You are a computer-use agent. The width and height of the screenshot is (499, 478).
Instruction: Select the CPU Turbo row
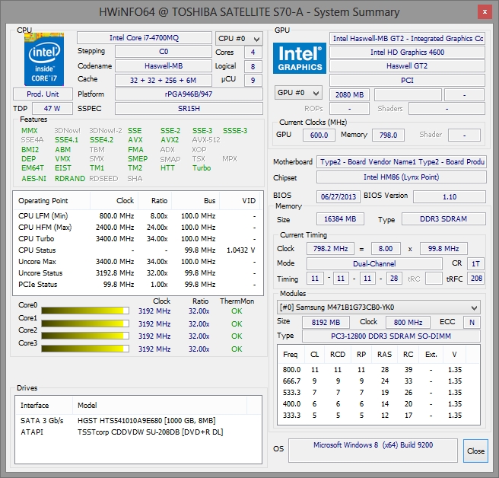[x=138, y=239]
